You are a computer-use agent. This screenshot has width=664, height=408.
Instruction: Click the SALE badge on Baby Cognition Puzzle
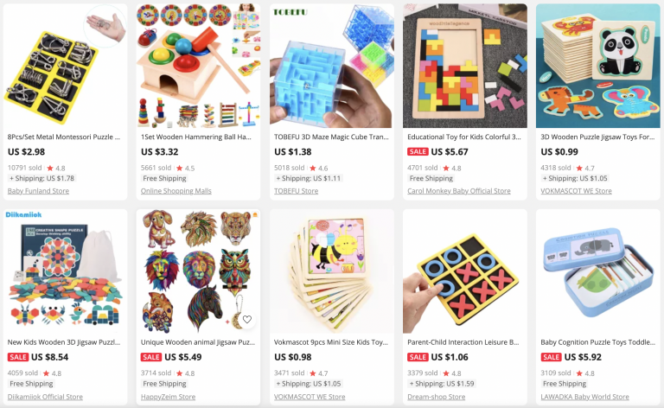pyautogui.click(x=551, y=357)
